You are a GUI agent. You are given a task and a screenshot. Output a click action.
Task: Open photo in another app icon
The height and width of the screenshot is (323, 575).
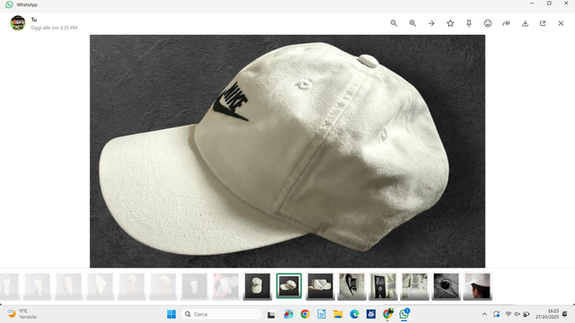coord(543,23)
